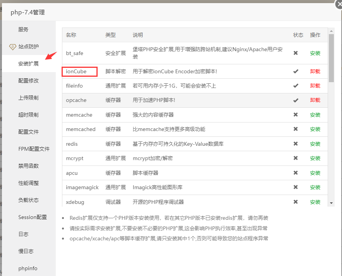Click the fileinfo extension name

click(x=74, y=86)
